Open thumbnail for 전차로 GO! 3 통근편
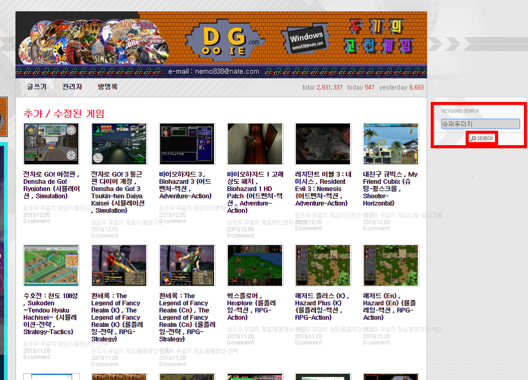This screenshot has height=380, width=528. (x=119, y=144)
